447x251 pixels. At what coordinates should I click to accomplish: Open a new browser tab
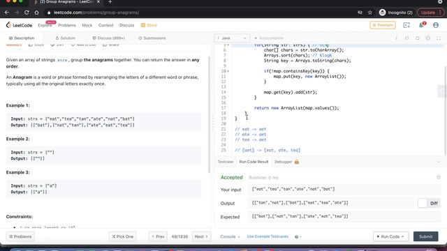(x=110, y=2)
